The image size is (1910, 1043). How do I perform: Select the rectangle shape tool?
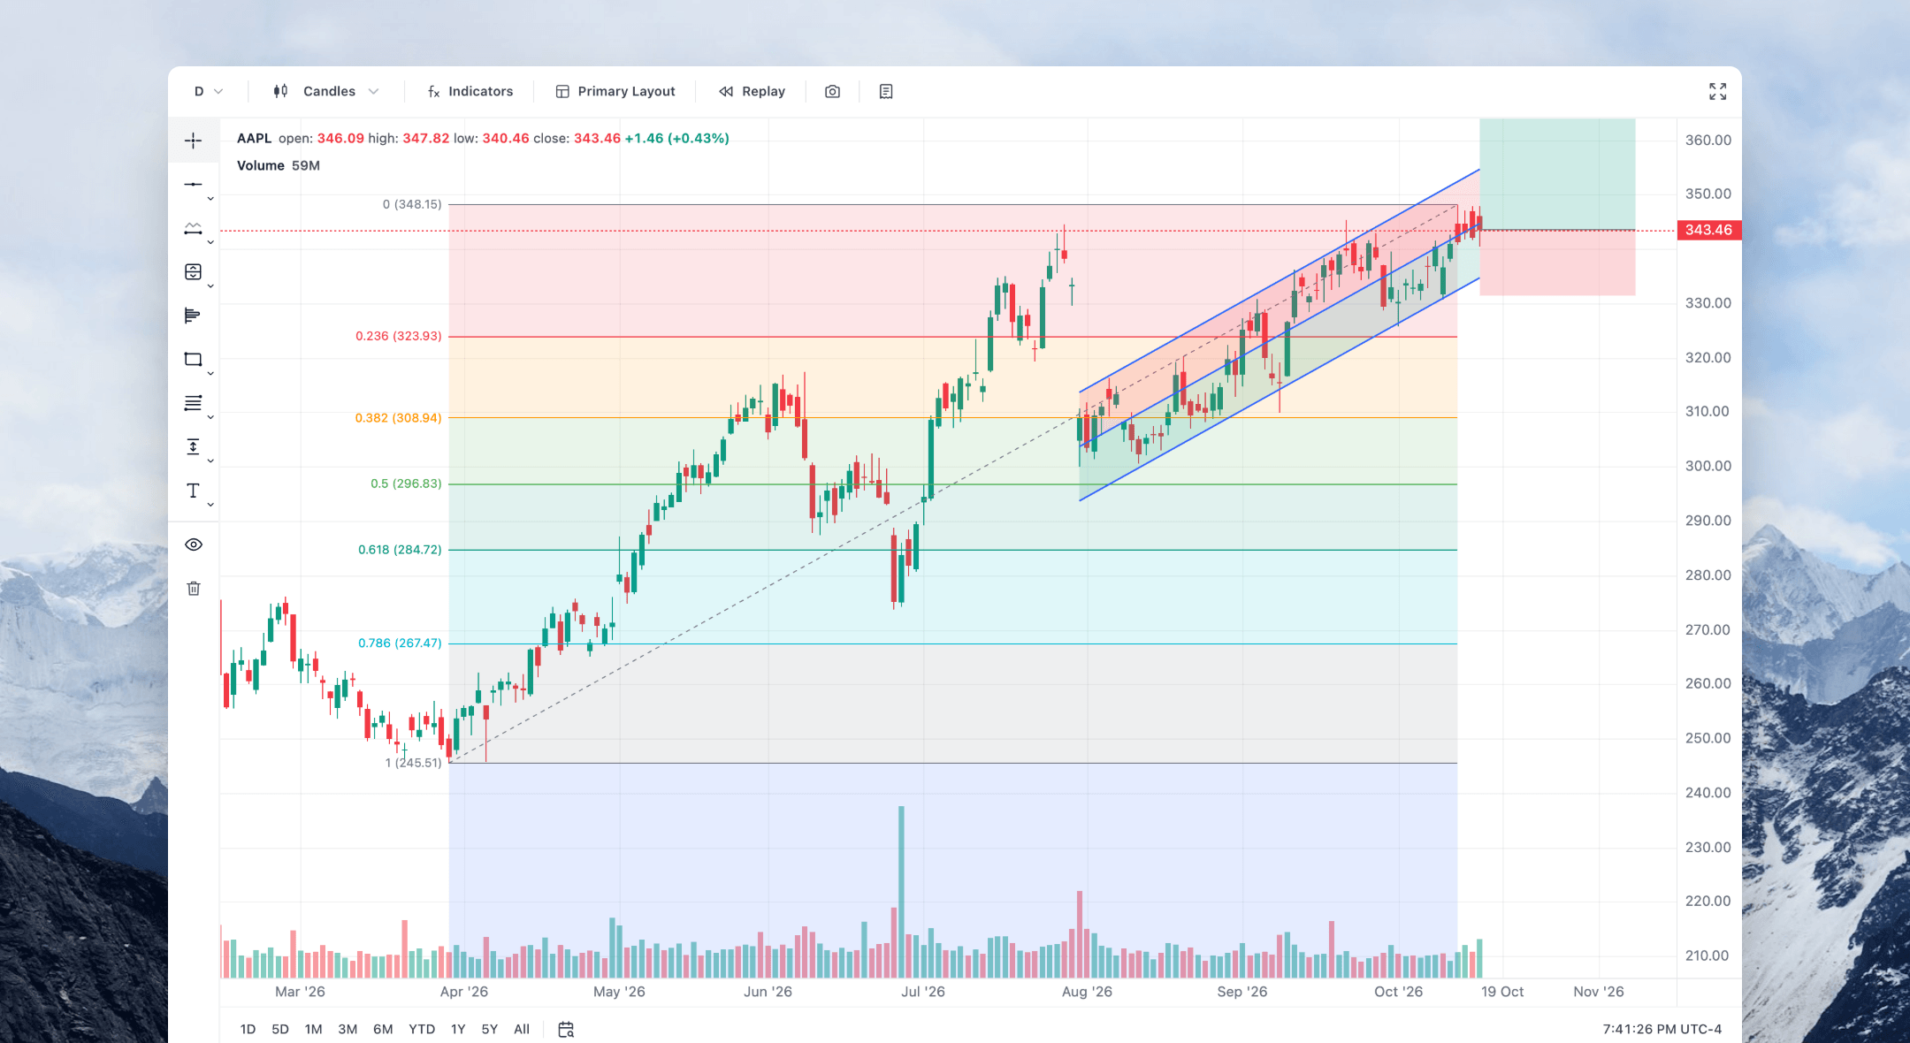(193, 359)
